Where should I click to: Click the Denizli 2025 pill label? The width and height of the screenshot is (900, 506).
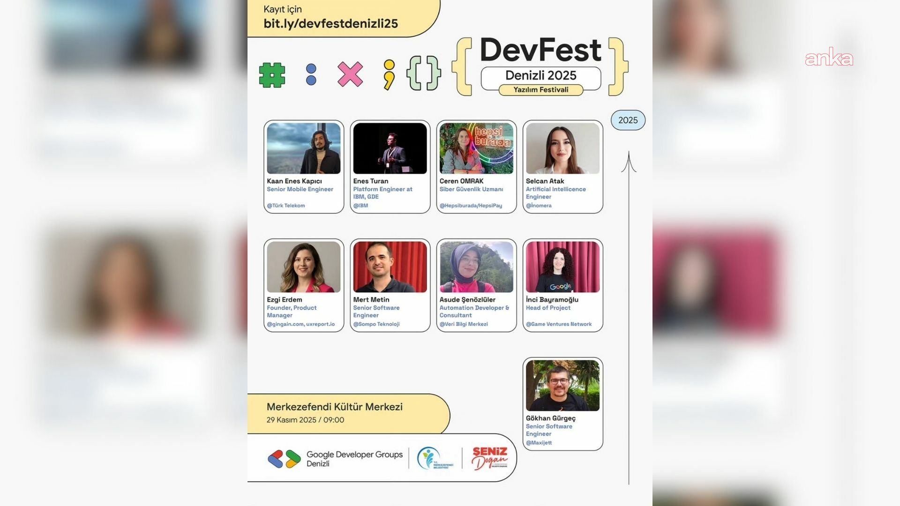(x=541, y=75)
